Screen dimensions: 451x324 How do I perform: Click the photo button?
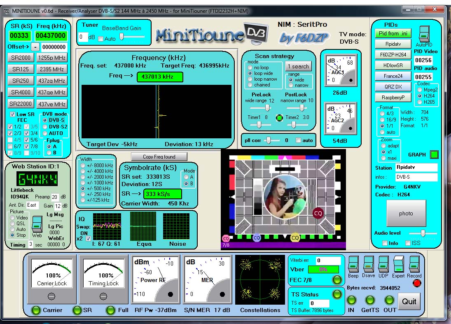coord(406,213)
